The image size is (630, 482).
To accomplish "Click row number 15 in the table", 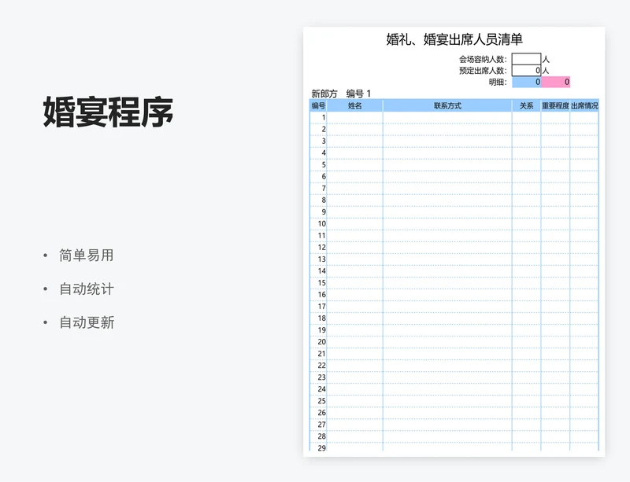I will pos(322,282).
